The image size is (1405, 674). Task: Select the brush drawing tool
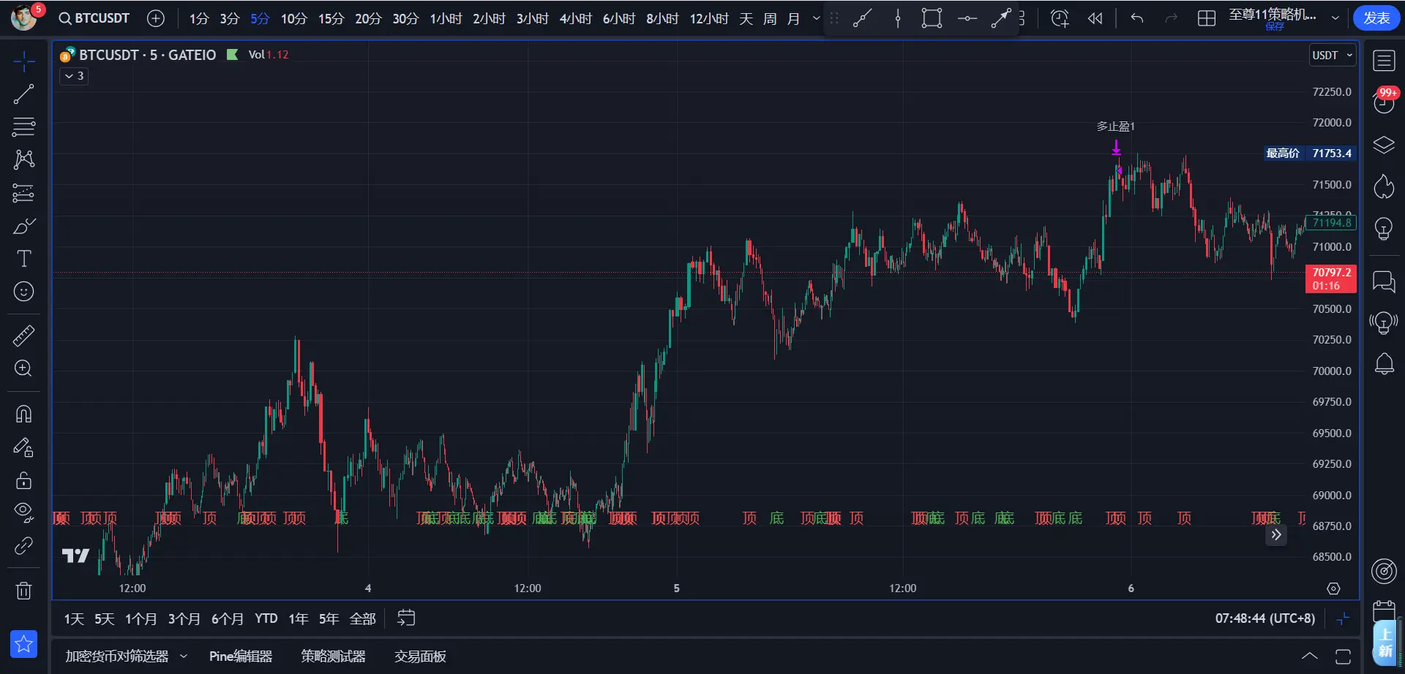tap(23, 226)
